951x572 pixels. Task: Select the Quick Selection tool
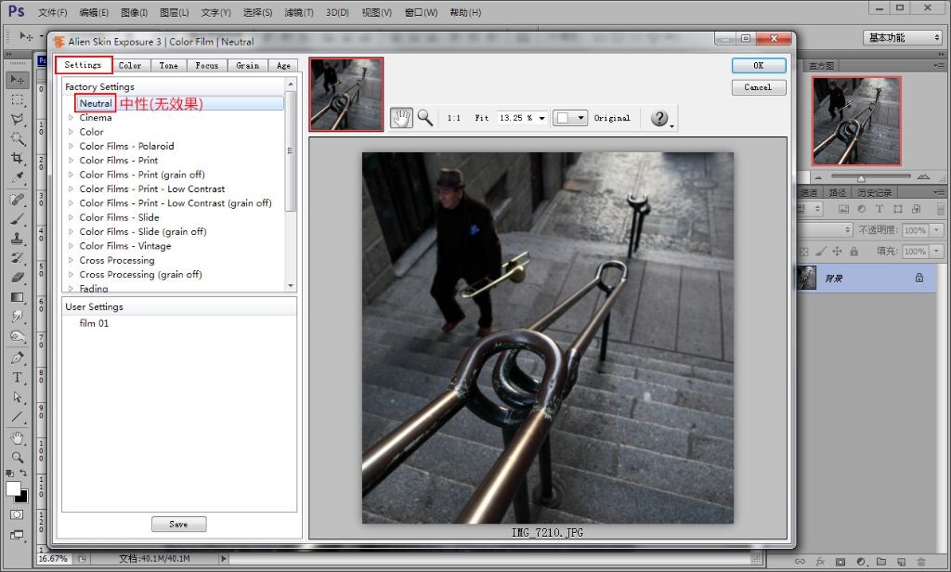click(17, 138)
